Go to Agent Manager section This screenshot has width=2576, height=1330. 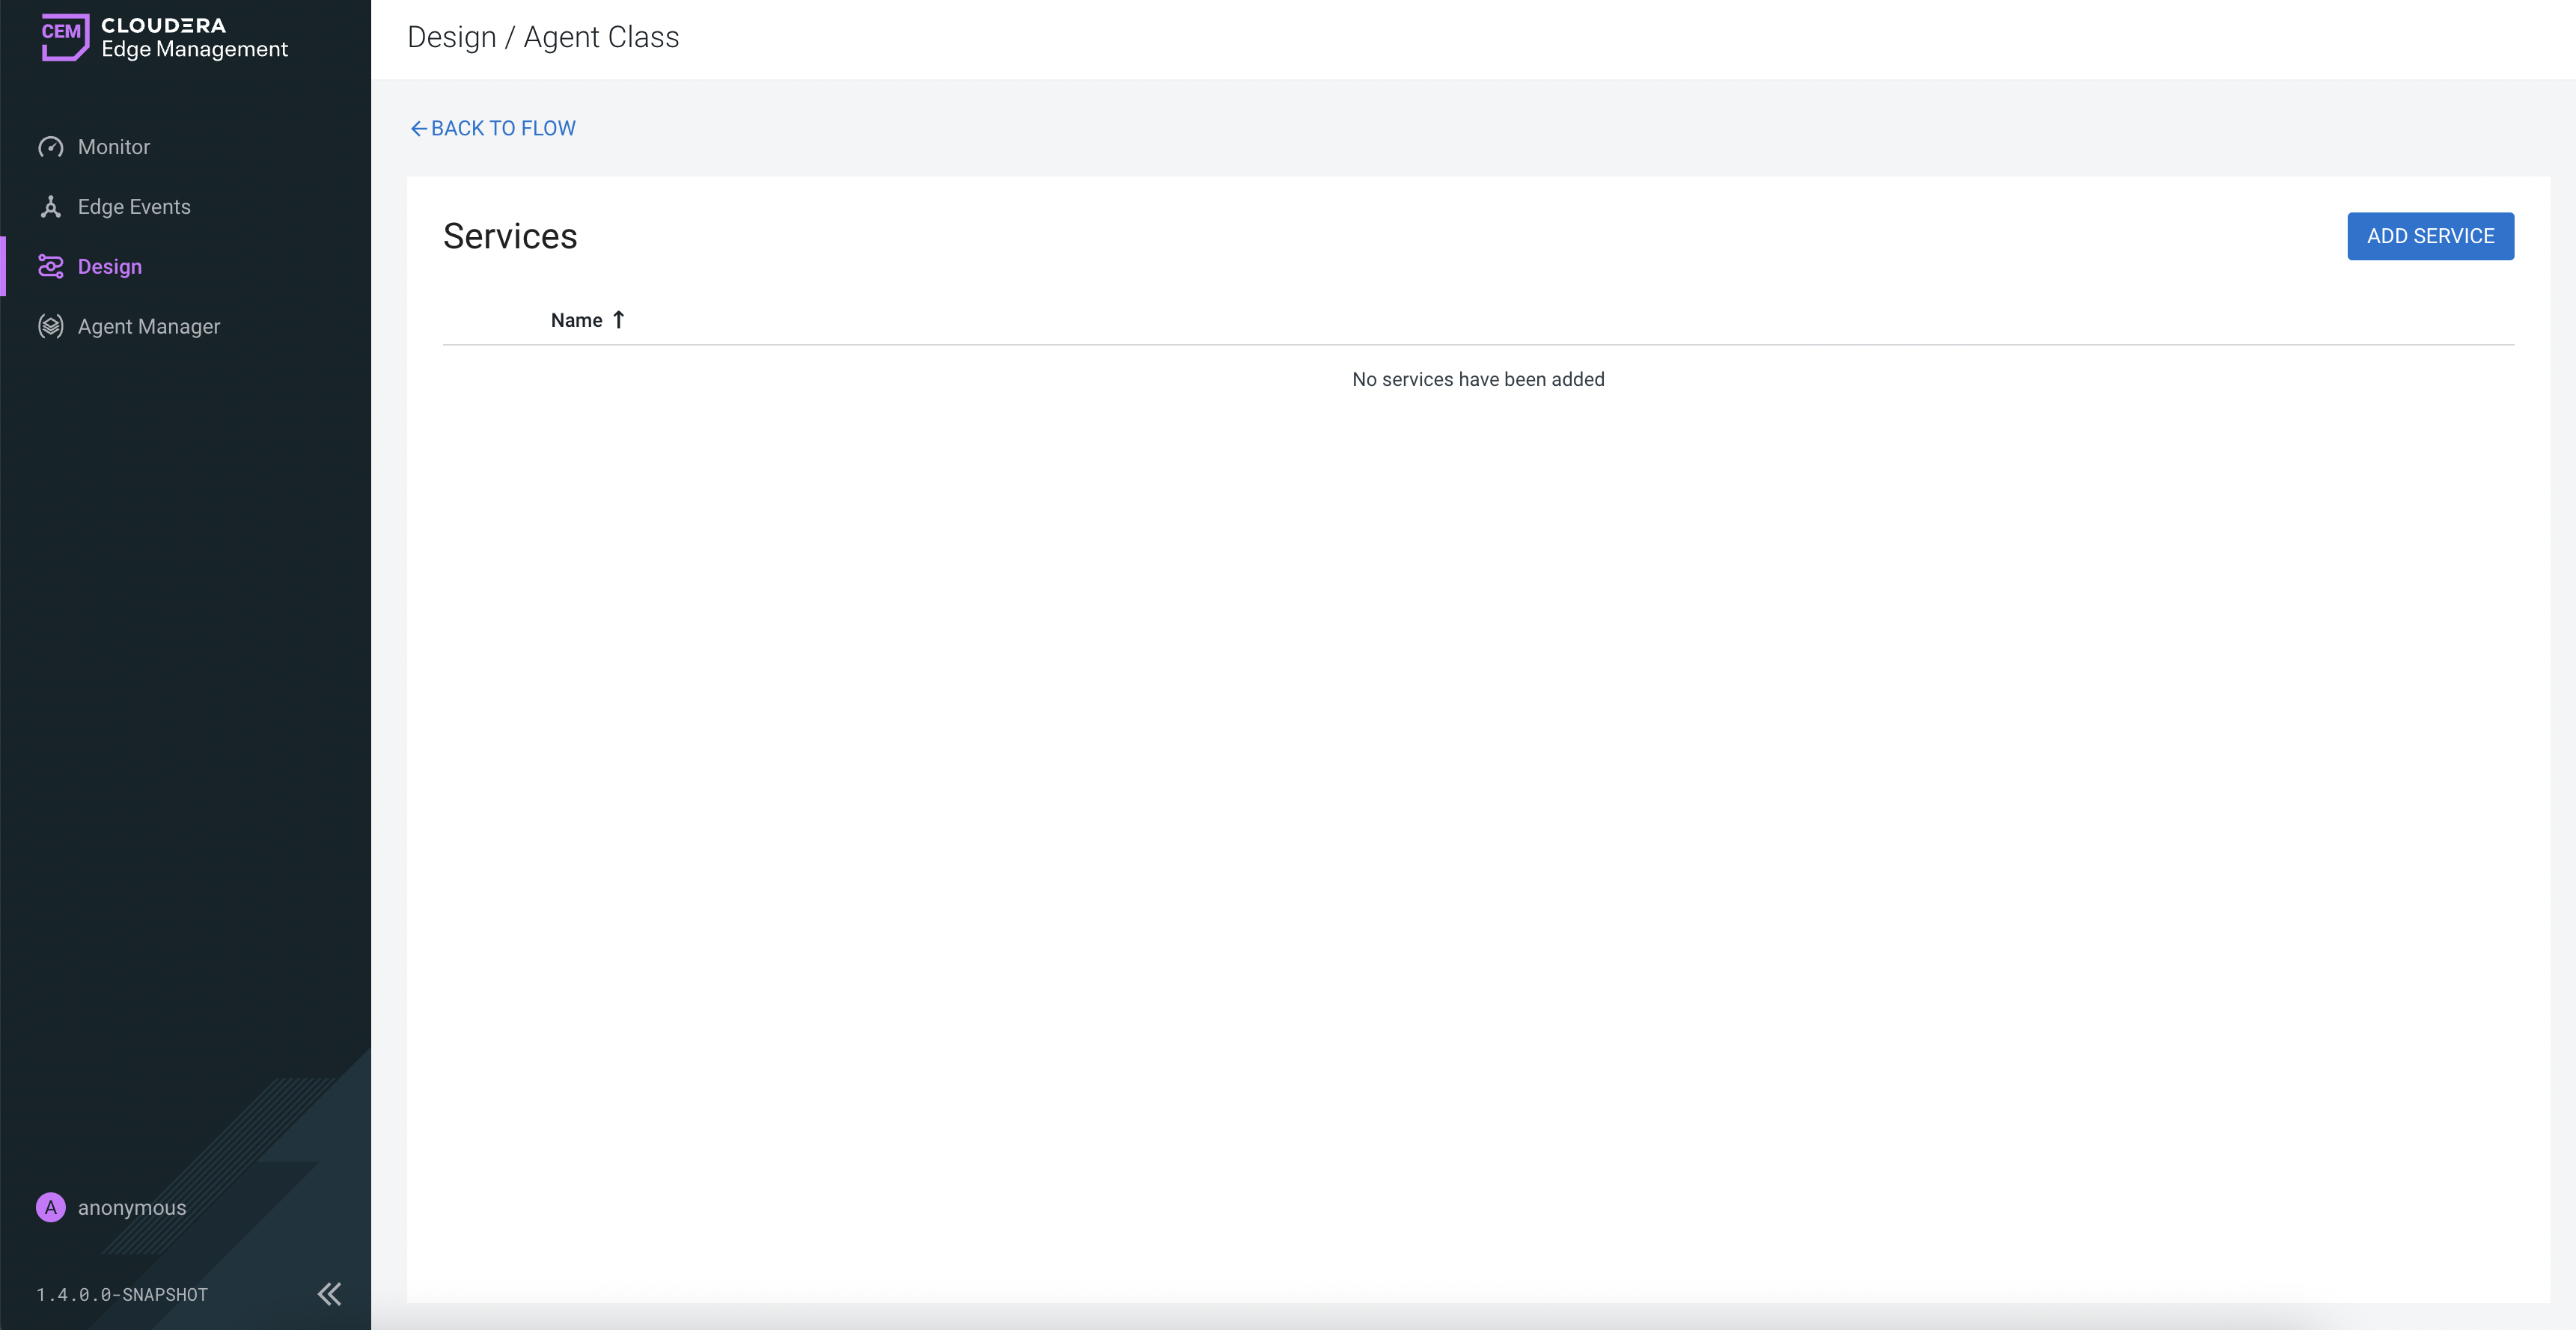click(149, 327)
